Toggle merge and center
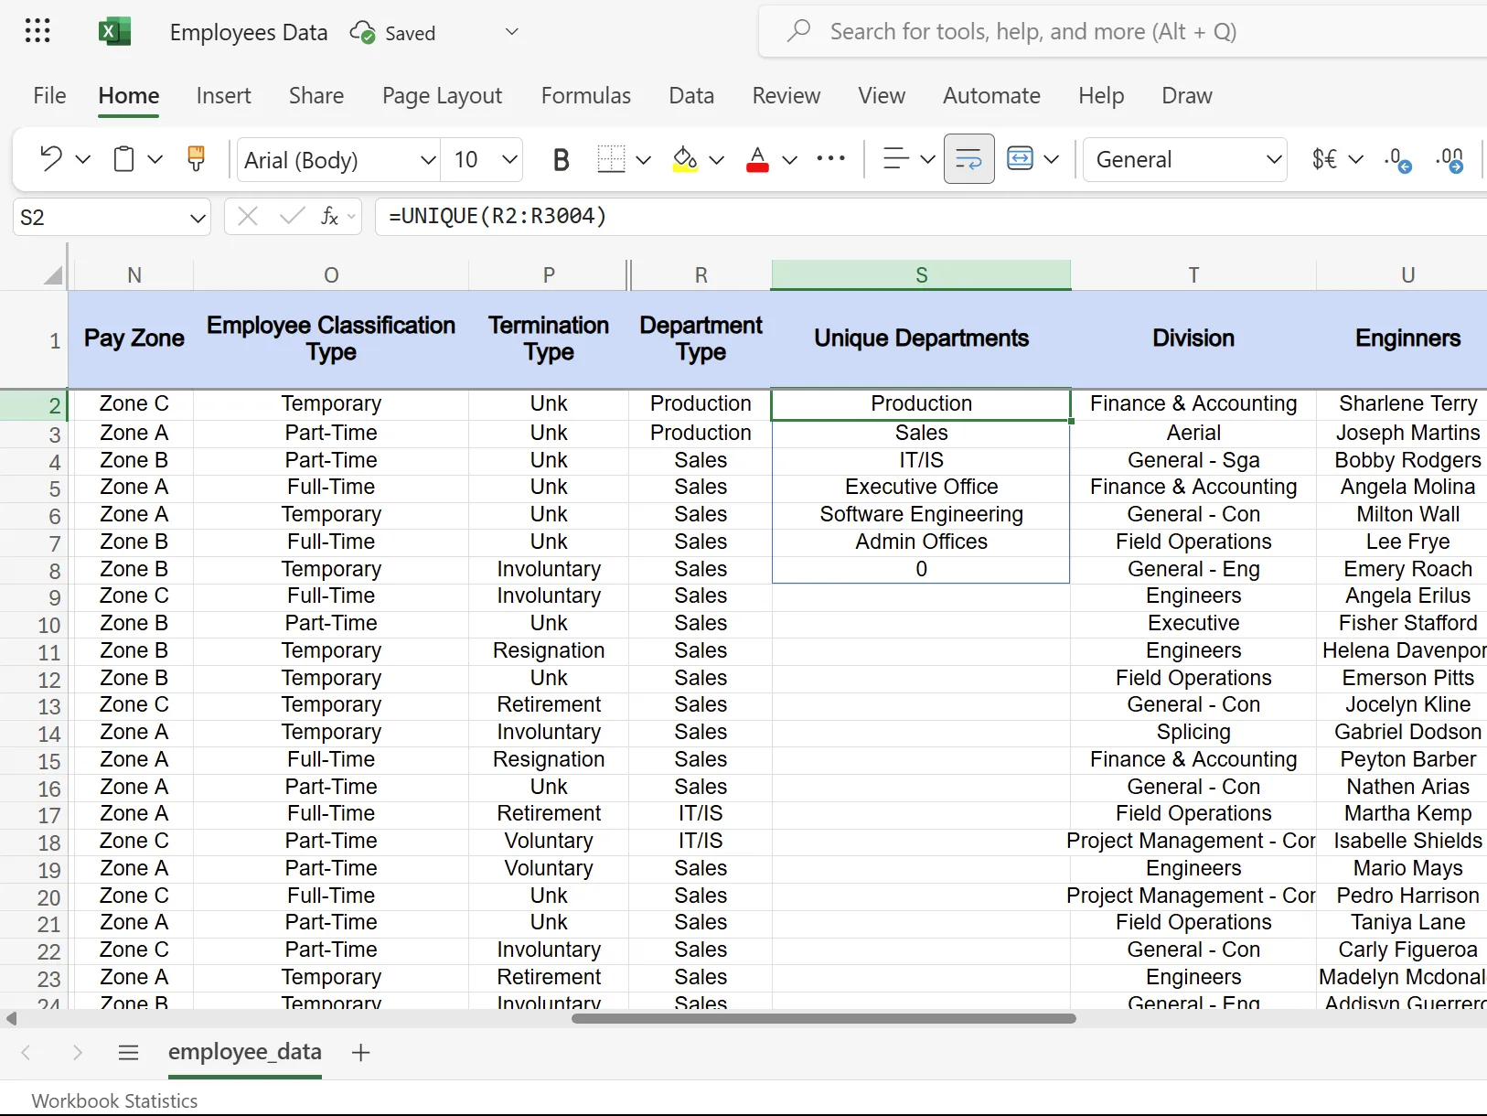 point(1022,158)
